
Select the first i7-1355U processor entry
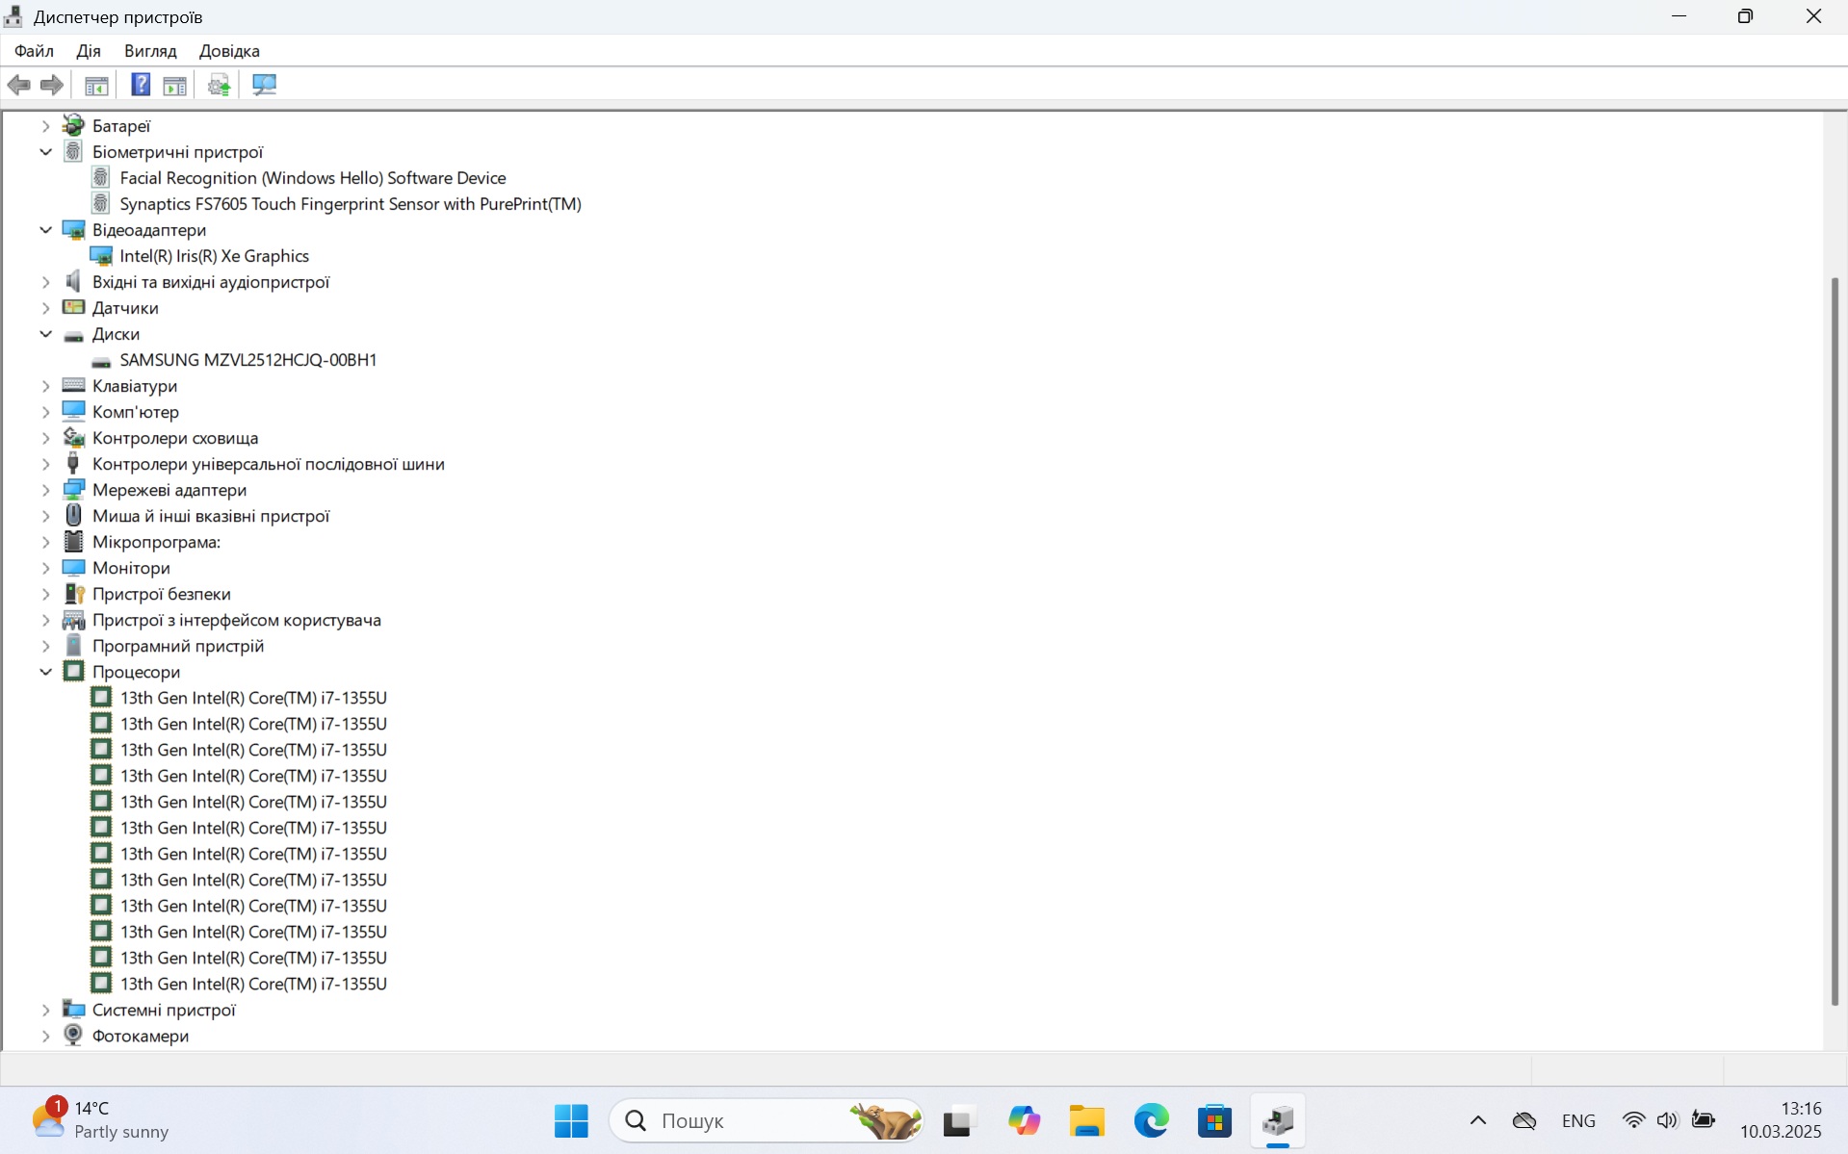point(253,697)
